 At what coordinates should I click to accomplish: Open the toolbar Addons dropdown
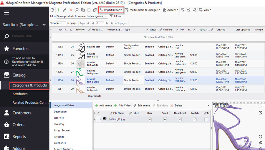click(x=170, y=10)
